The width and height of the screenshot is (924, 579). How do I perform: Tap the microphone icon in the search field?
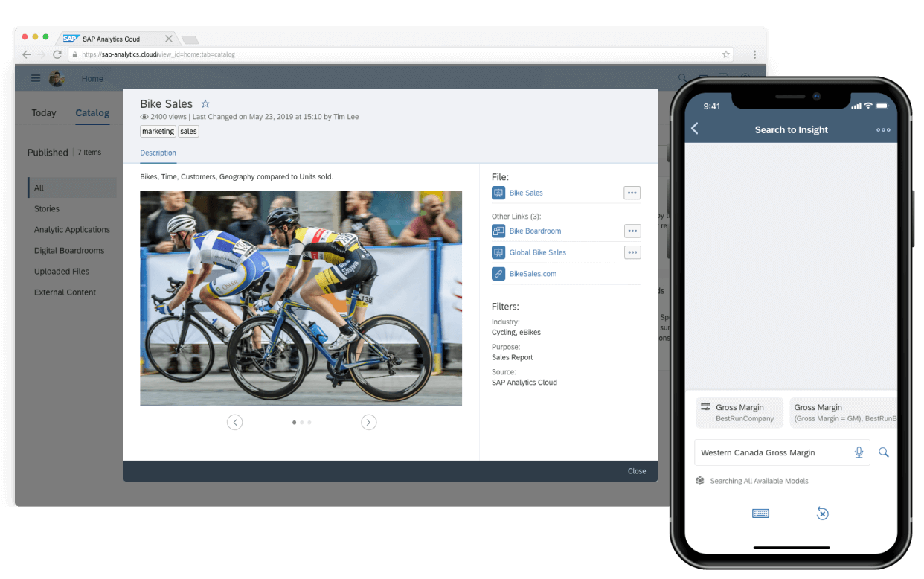[x=859, y=452]
